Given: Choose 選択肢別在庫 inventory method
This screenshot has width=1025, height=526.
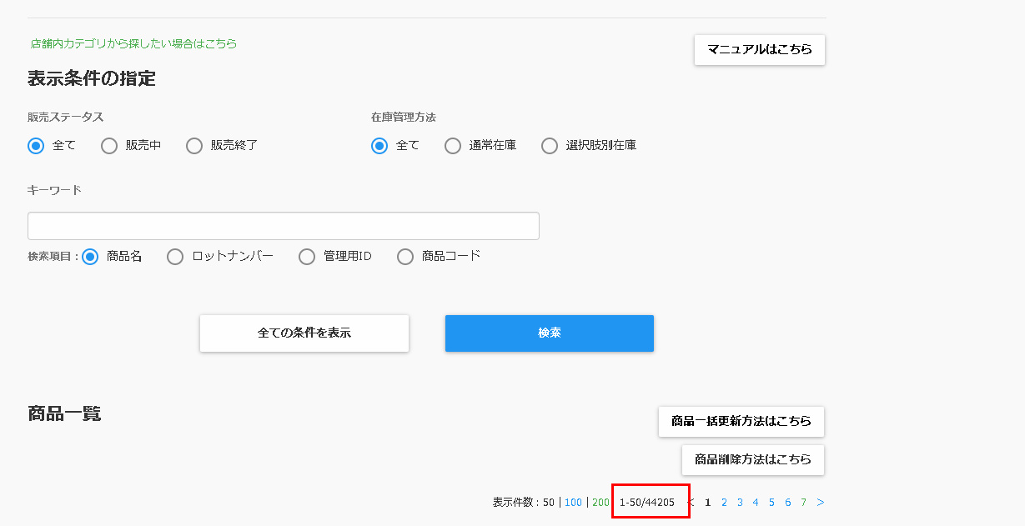Looking at the screenshot, I should pyautogui.click(x=550, y=146).
